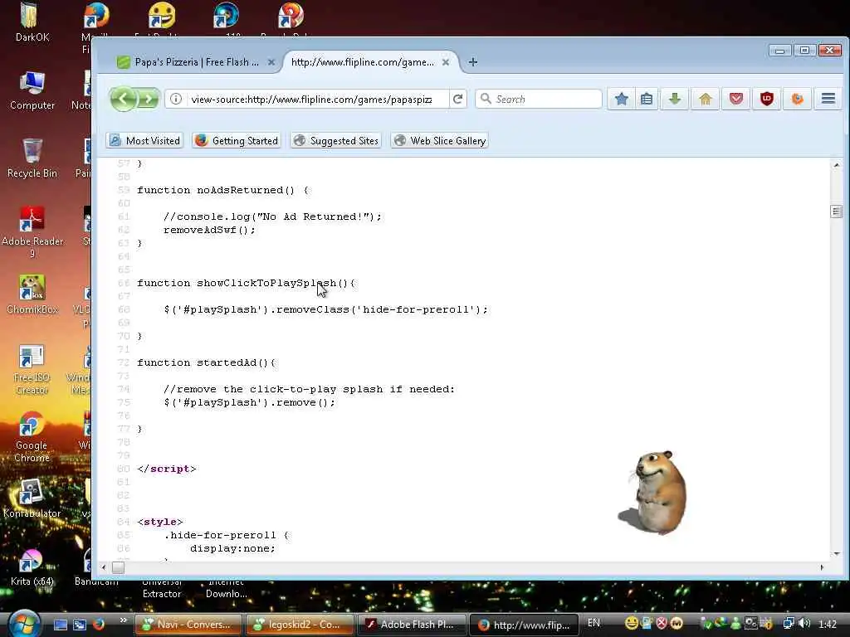Click 'function startedAd(){' line

point(207,363)
